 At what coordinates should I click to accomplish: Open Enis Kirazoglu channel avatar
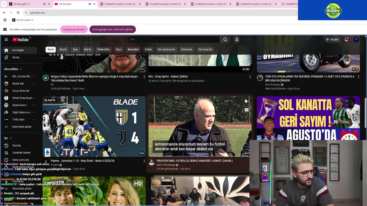260,78
